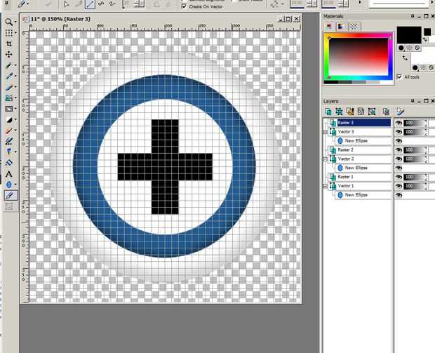Hide the Raster 3 layer
435x353 pixels.
[399, 123]
